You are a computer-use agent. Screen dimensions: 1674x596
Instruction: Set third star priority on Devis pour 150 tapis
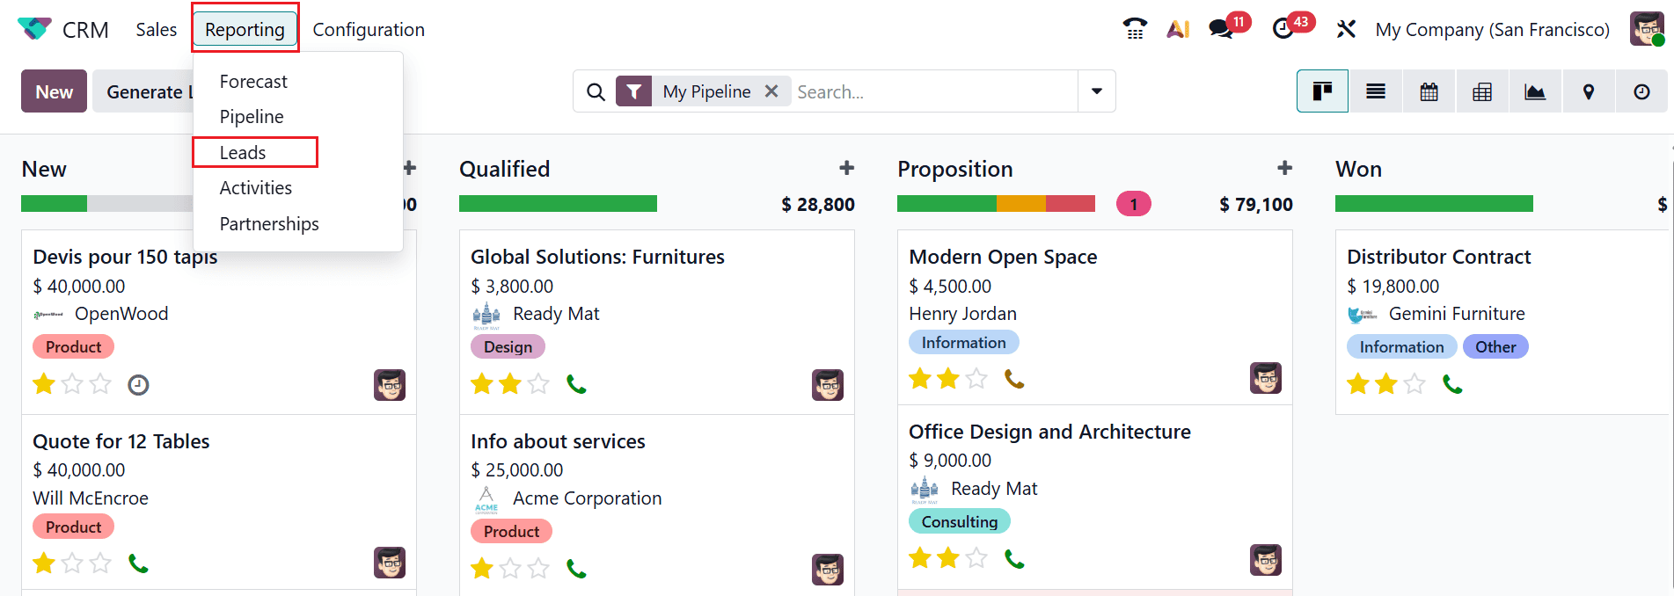coord(101,384)
